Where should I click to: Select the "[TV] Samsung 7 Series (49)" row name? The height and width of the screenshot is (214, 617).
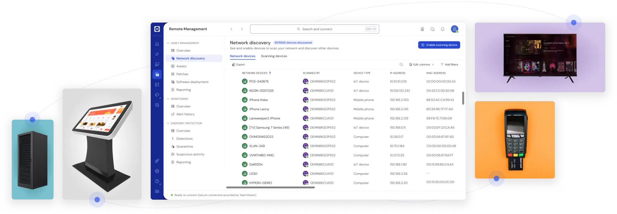click(x=269, y=128)
